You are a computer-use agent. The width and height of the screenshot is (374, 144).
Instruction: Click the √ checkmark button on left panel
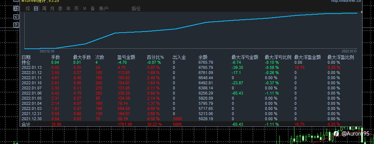tap(16, 17)
